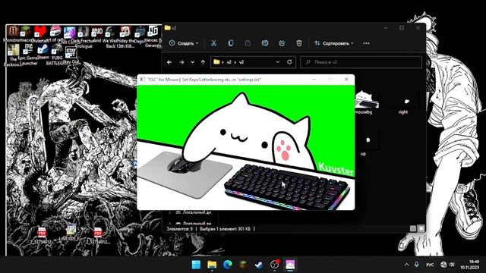Open the first PDF file on desktop

click(42, 235)
